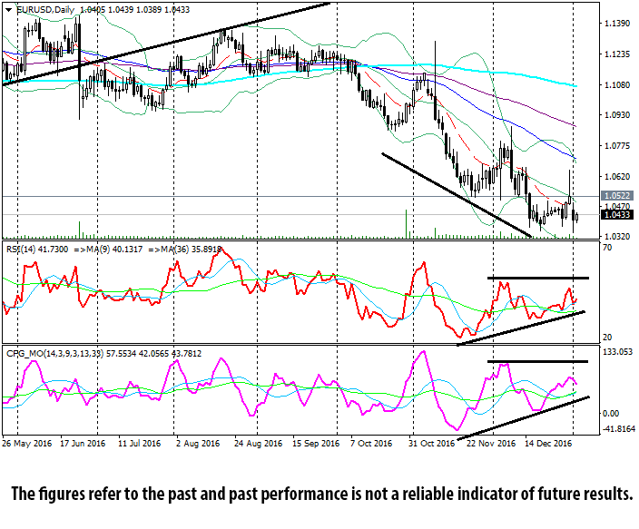Screen dimensions: 639x529
Task: Click the 7 Oct 2016 date label
Action: pyautogui.click(x=371, y=443)
